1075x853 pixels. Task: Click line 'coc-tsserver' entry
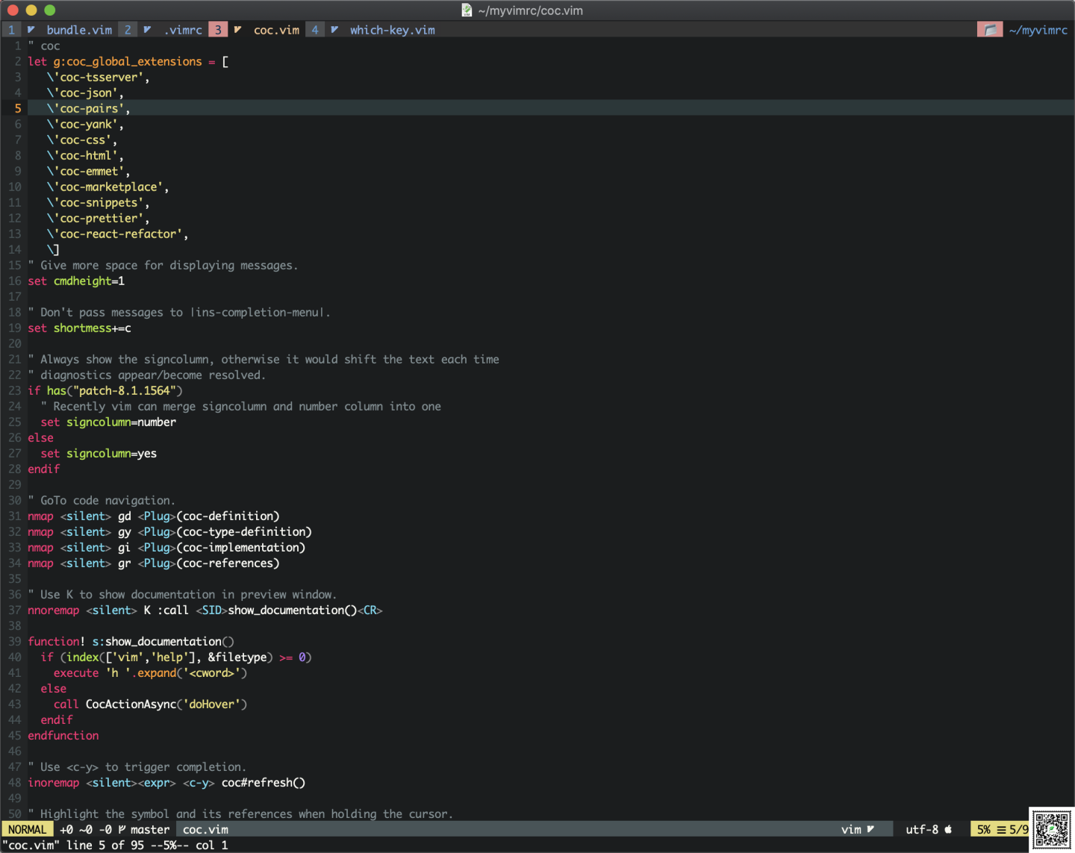click(98, 77)
